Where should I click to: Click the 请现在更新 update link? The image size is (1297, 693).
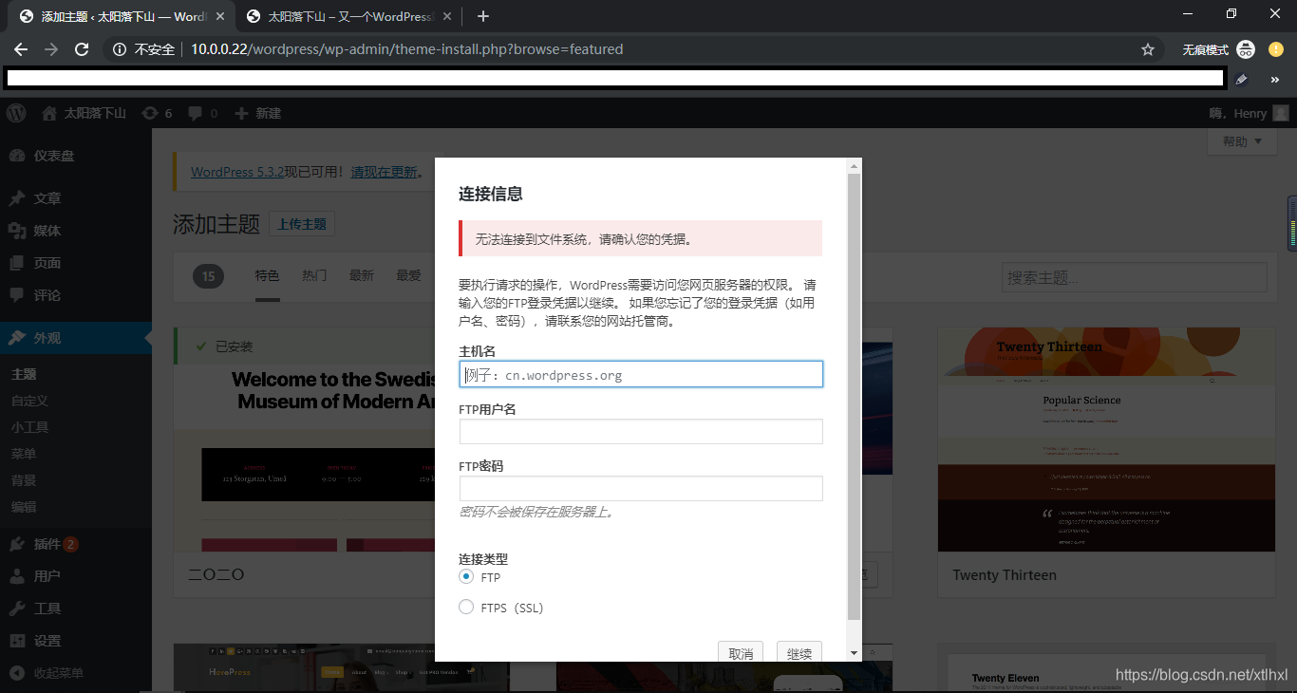click(x=384, y=172)
